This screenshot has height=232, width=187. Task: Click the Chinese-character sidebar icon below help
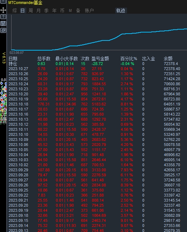[3, 23]
